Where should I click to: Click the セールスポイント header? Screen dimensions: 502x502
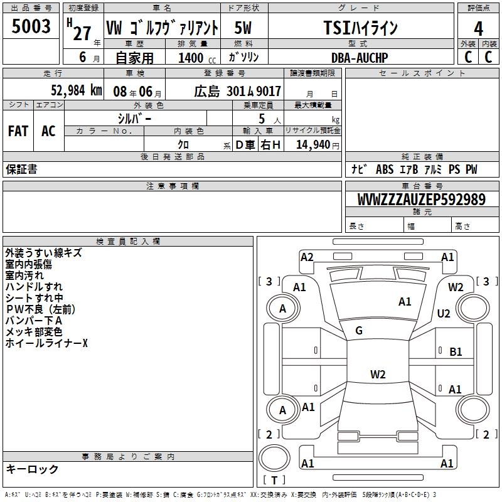[422, 73]
